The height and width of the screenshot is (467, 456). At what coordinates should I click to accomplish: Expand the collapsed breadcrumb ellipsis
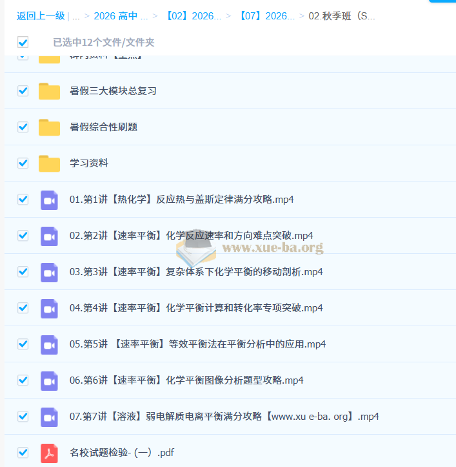pos(76,16)
